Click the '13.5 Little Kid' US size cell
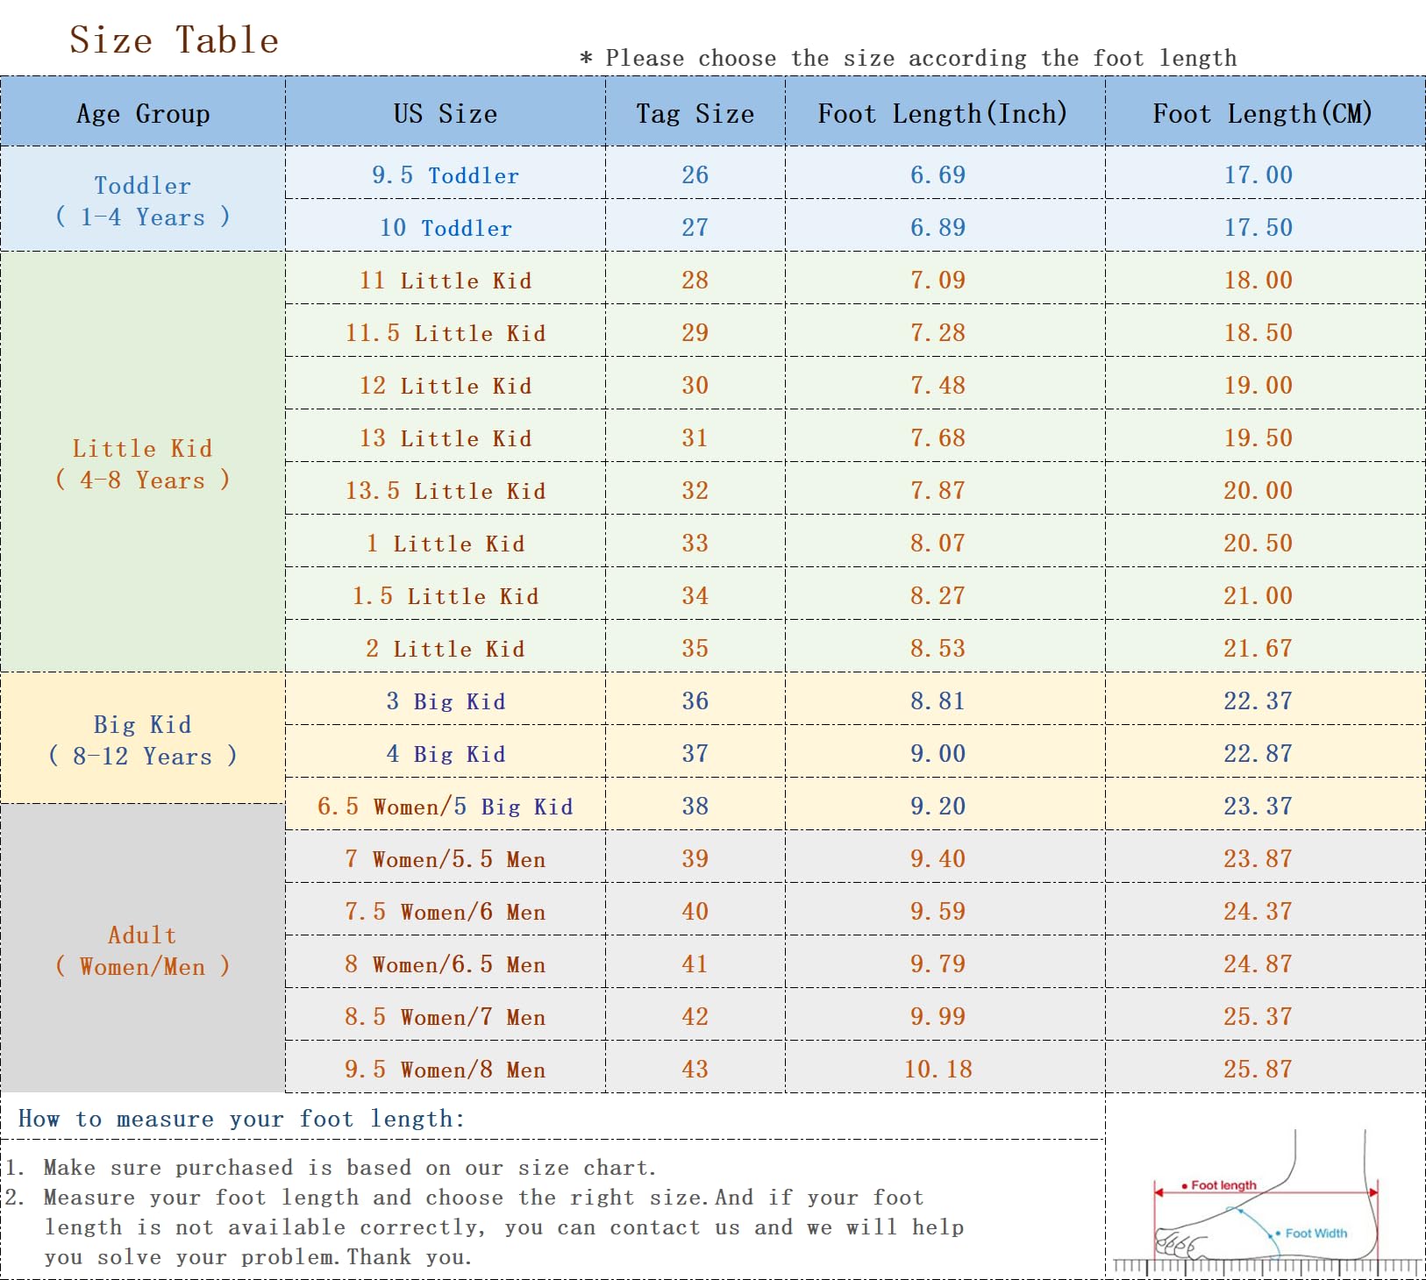This screenshot has width=1426, height=1280. click(445, 491)
